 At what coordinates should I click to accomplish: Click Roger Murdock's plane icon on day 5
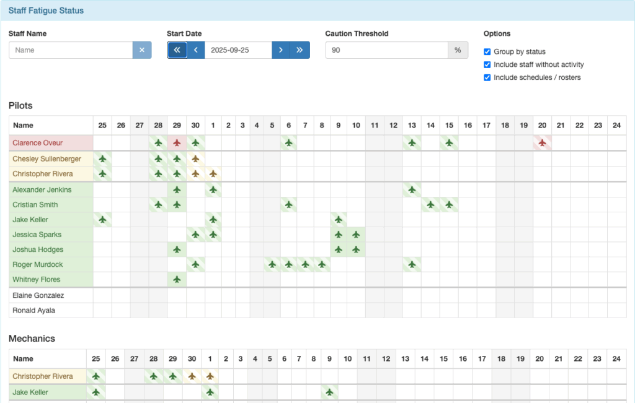coord(272,264)
